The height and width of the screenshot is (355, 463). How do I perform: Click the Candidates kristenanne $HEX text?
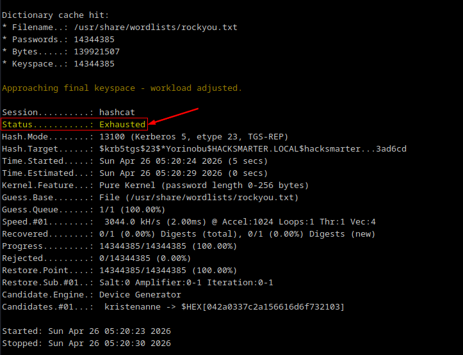(224, 308)
